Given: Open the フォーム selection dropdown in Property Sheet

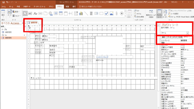Looking at the screenshot, I should (187, 33).
